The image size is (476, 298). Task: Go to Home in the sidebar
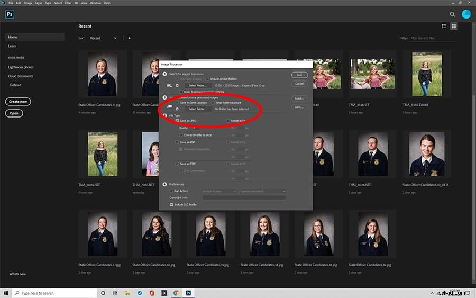point(34,37)
